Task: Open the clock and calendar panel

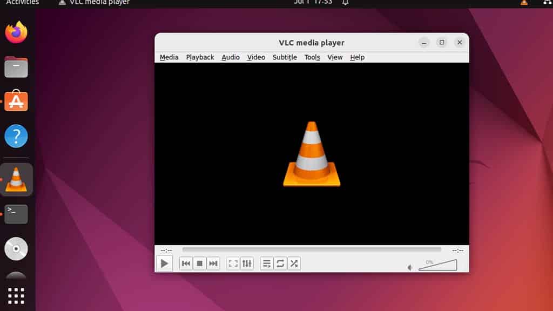Action: pos(313,2)
